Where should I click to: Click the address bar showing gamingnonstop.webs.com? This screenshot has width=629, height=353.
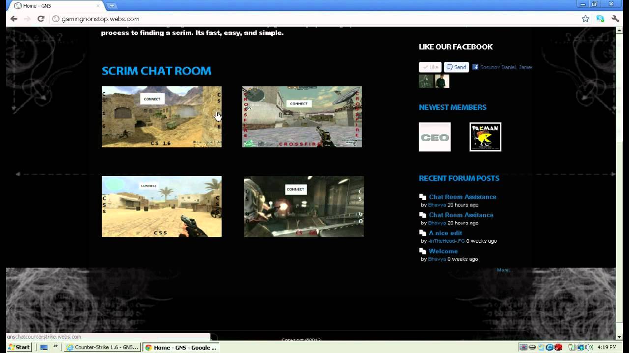click(314, 19)
